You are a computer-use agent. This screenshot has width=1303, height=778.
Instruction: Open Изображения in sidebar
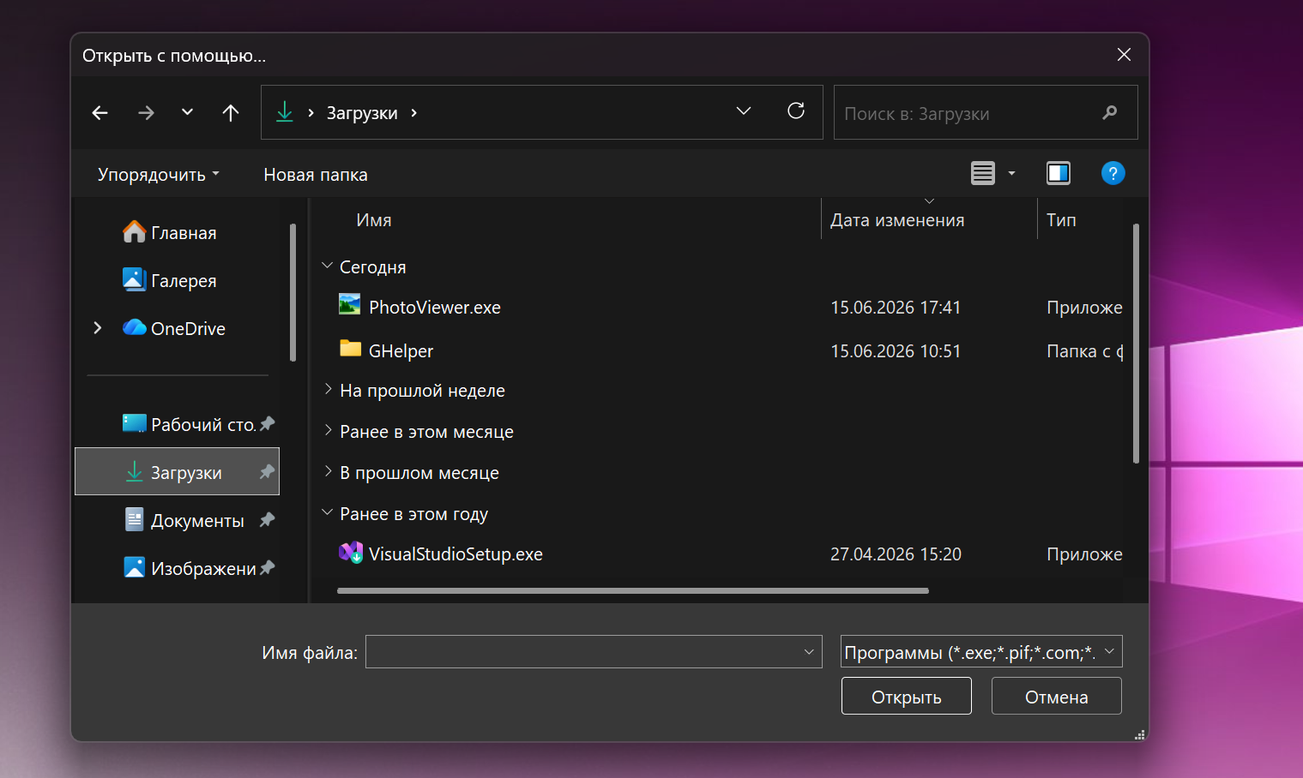(x=178, y=568)
